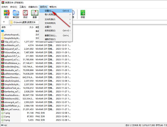This screenshot has height=127, width=167.
Task: Select the nodevideojing file name
Action: coord(12,67)
